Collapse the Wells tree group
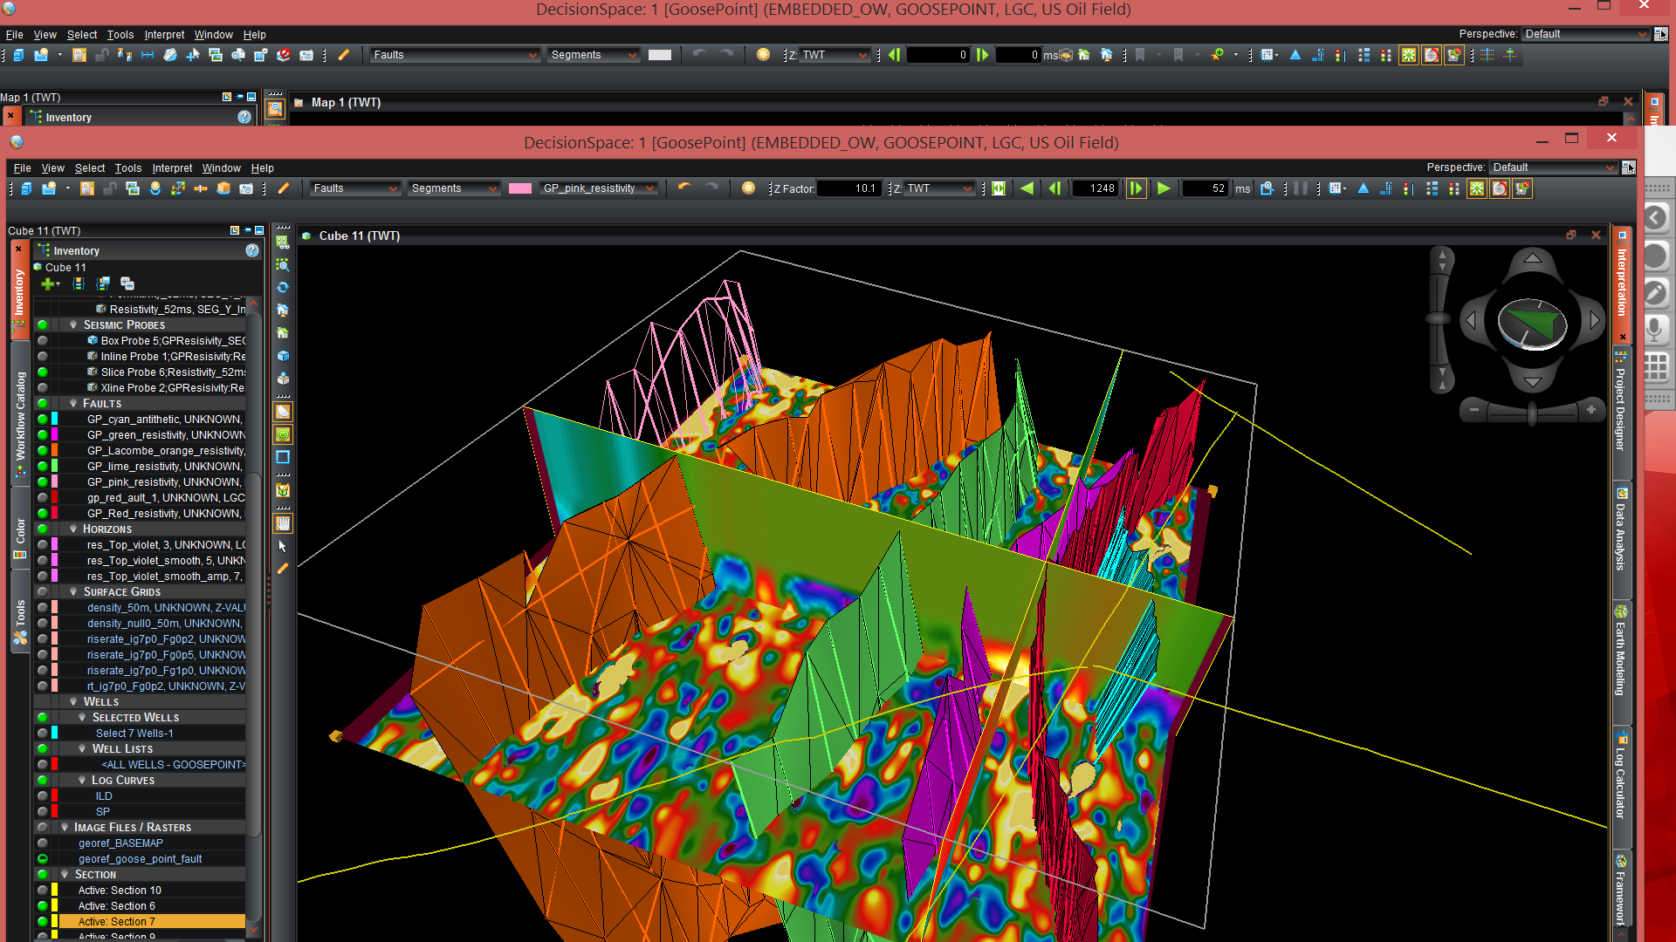1676x942 pixels. click(73, 702)
